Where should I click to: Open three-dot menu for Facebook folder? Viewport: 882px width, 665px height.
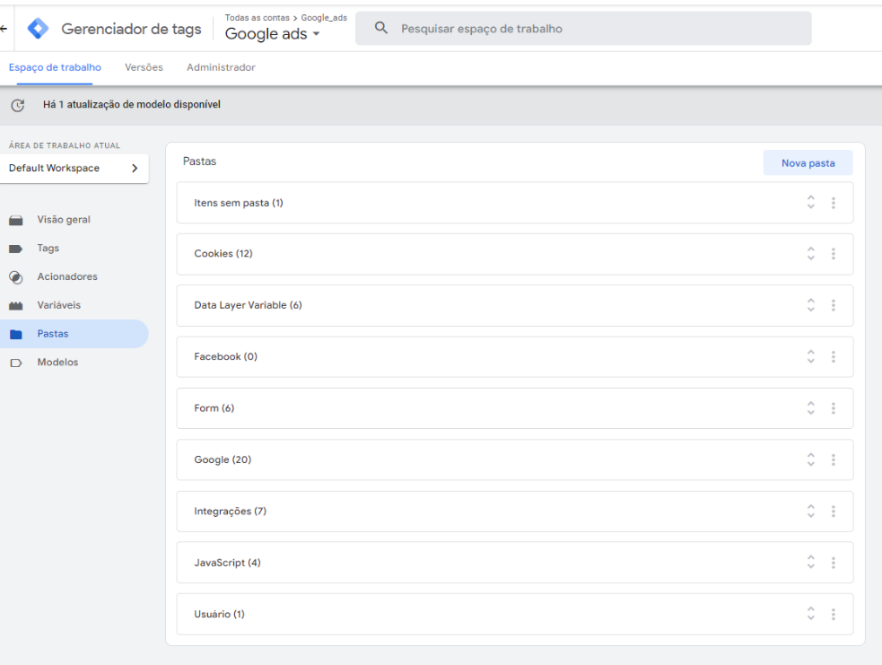coord(833,357)
